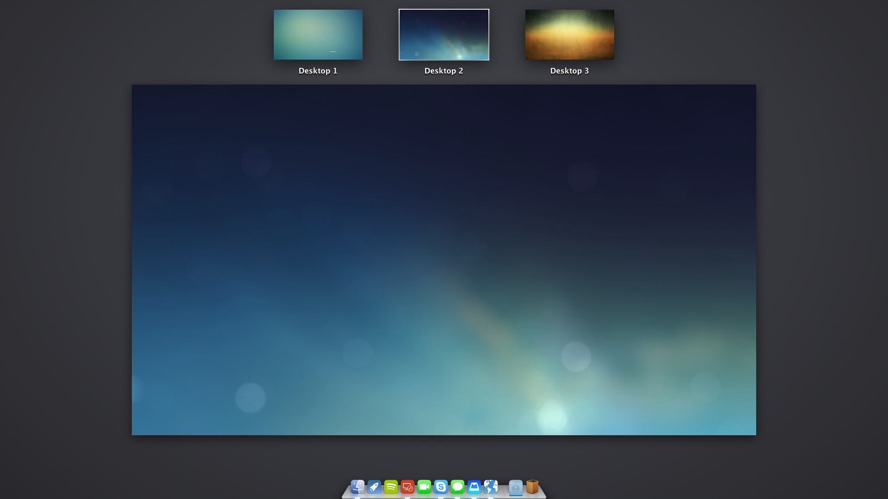
Task: Launch Spotify
Action: (391, 487)
